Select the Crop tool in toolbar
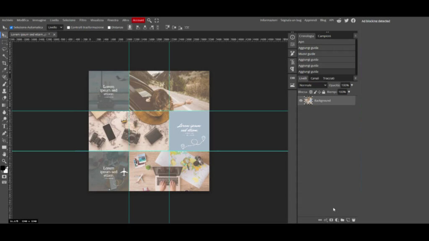 coord(4,63)
